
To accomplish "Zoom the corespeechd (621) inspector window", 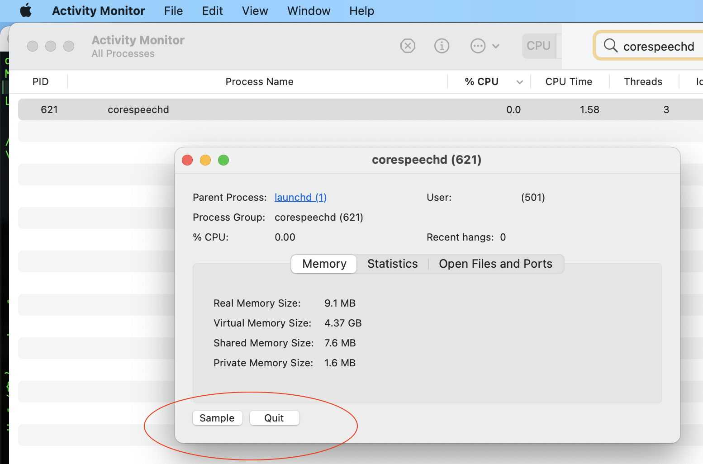I will [223, 160].
